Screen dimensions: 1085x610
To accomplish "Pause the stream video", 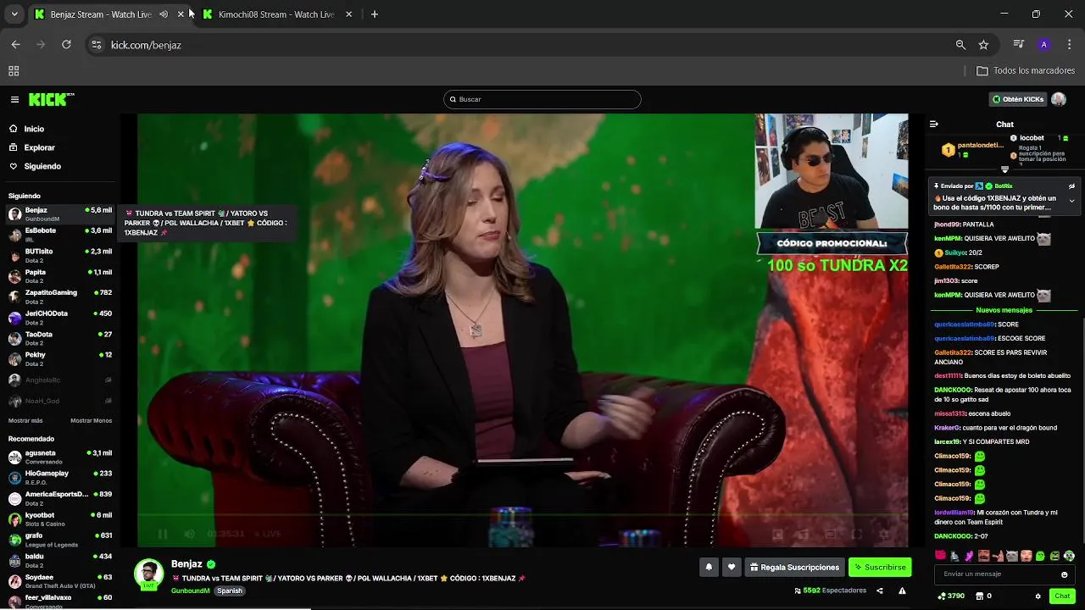I will pyautogui.click(x=163, y=534).
